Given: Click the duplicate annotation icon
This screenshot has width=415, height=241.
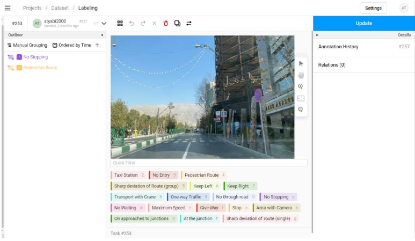Looking at the screenshot, I should pyautogui.click(x=177, y=24).
